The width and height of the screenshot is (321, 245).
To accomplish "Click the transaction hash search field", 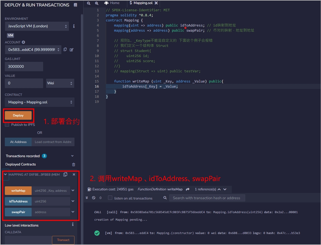I will pos(207,198).
